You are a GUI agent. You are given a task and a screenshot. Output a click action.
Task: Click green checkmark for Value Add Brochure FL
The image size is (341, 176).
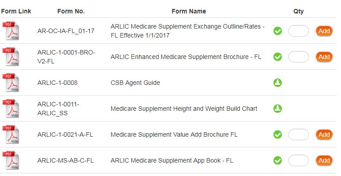(278, 134)
